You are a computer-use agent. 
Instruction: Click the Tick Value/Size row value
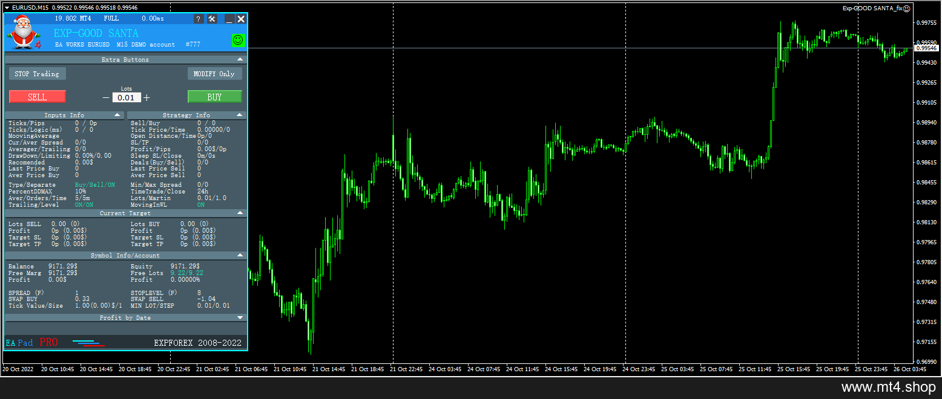[x=98, y=306]
